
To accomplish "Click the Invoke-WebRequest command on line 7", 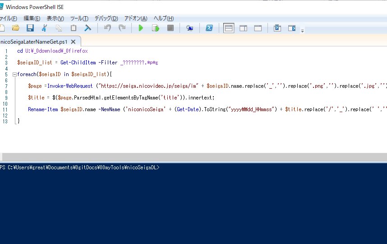I will point(70,86).
